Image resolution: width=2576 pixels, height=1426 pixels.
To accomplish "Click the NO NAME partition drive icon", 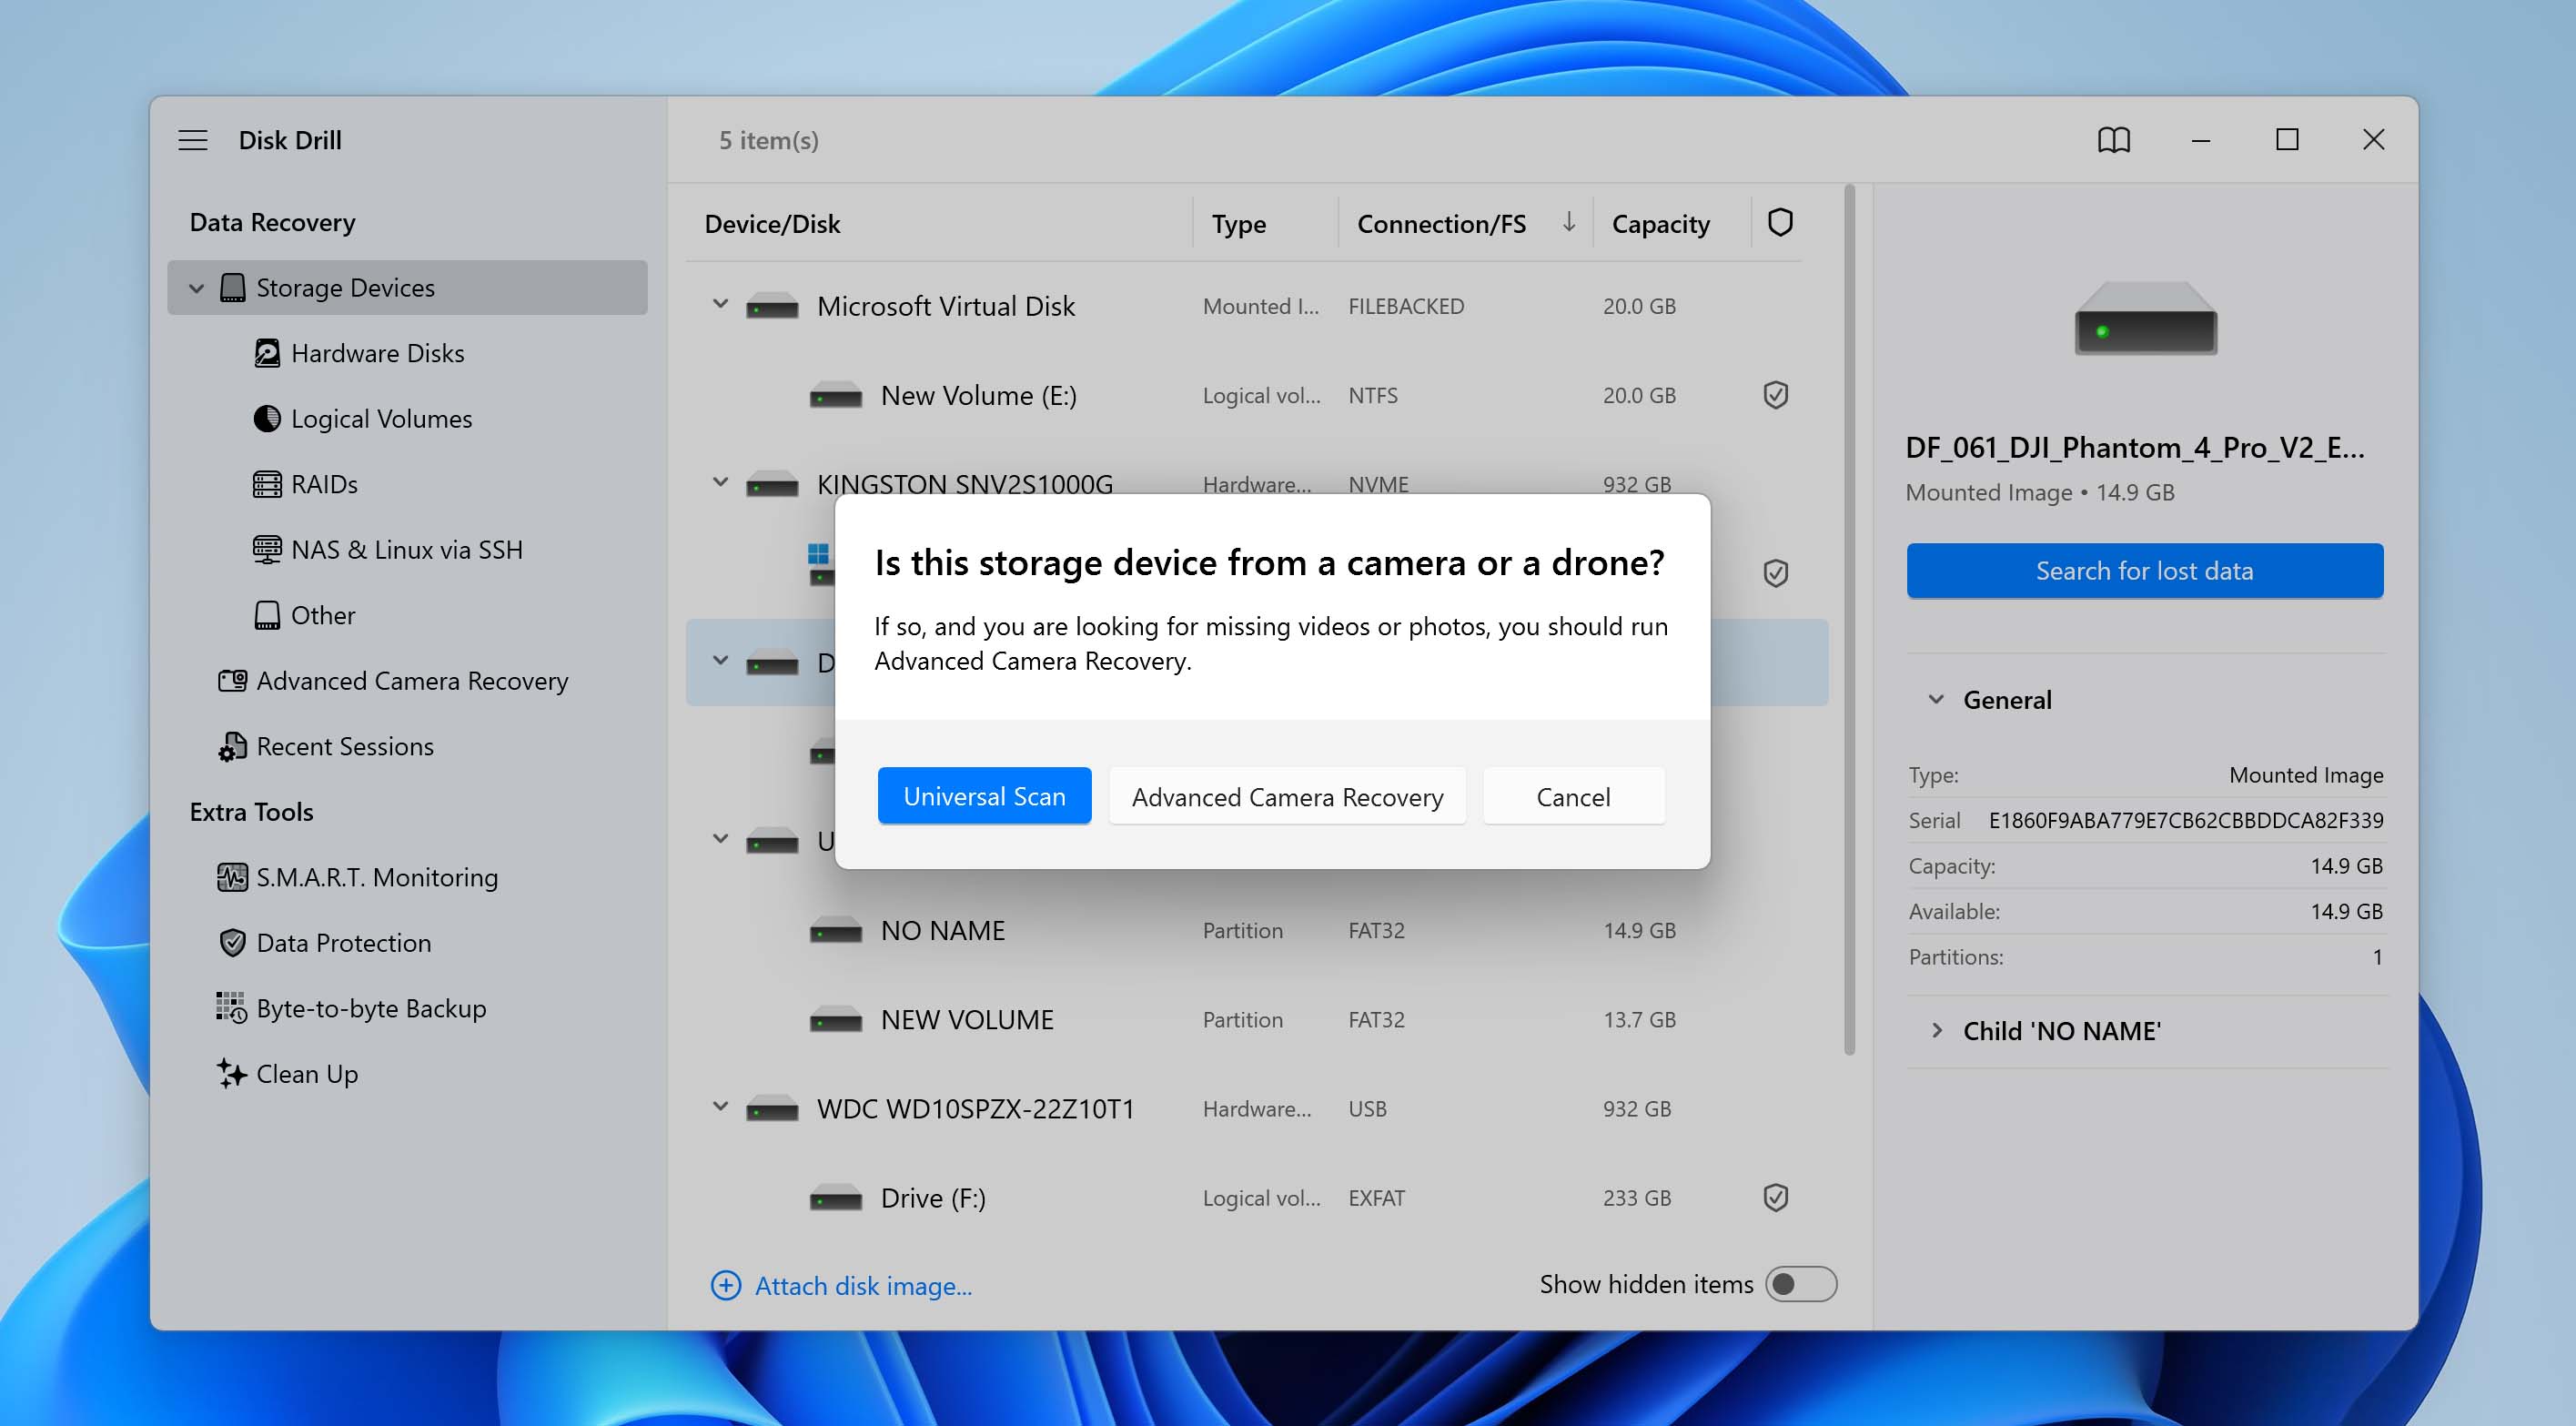I will pyautogui.click(x=835, y=930).
